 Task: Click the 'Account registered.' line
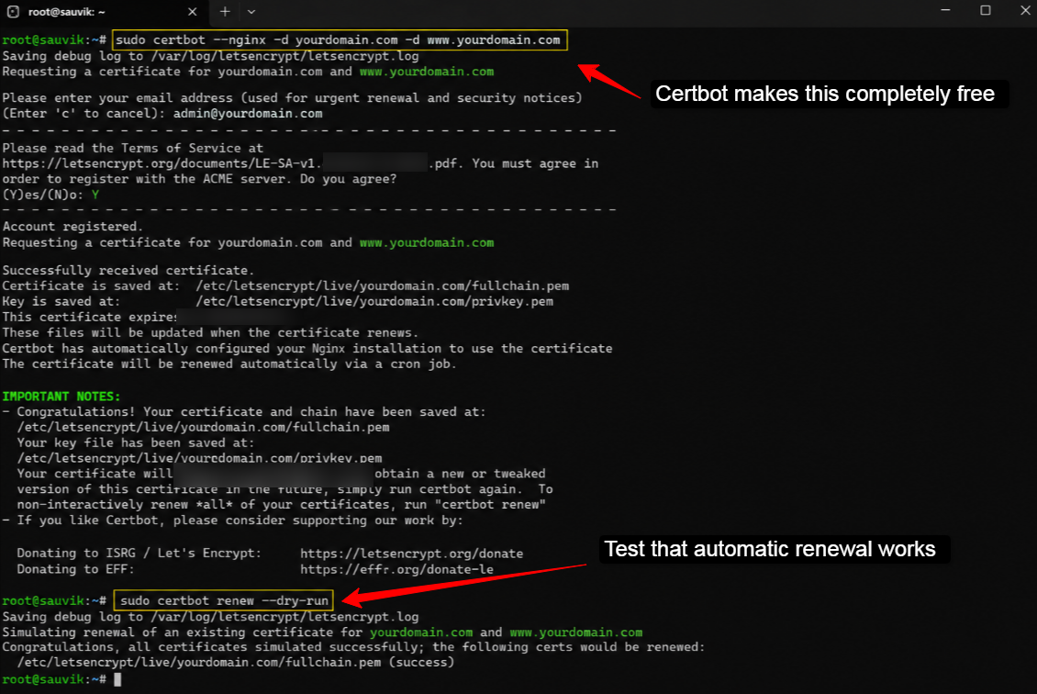(x=72, y=227)
